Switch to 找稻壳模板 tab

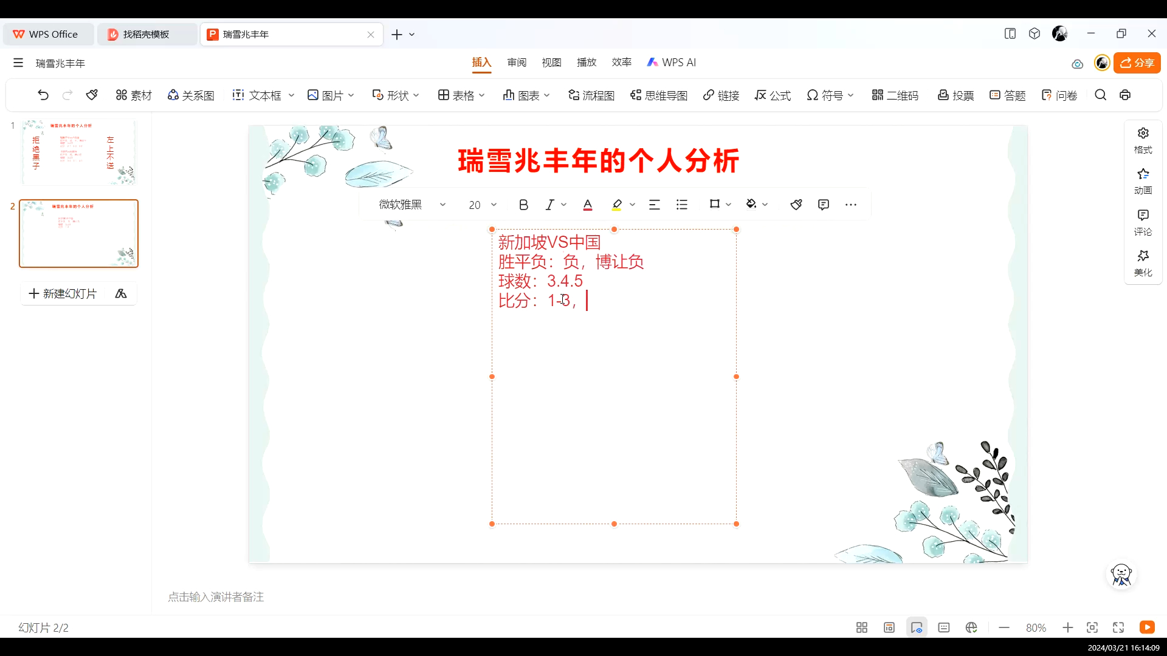pos(146,35)
